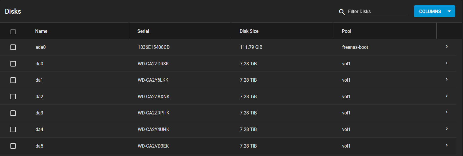Expand the ada0 row details chevron
Screen dimensions: 463x156
pyautogui.click(x=447, y=46)
